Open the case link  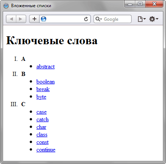point(41,112)
